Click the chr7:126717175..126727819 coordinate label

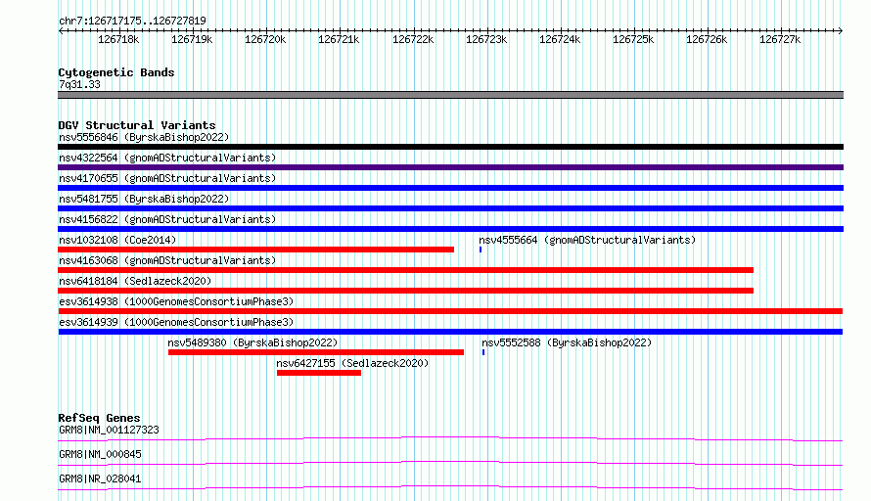point(132,21)
